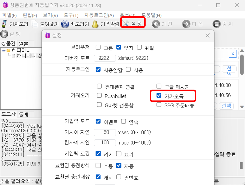Click the right panel scrollbar thumb
The width and height of the screenshot is (245, 185).
[x=242, y=65]
